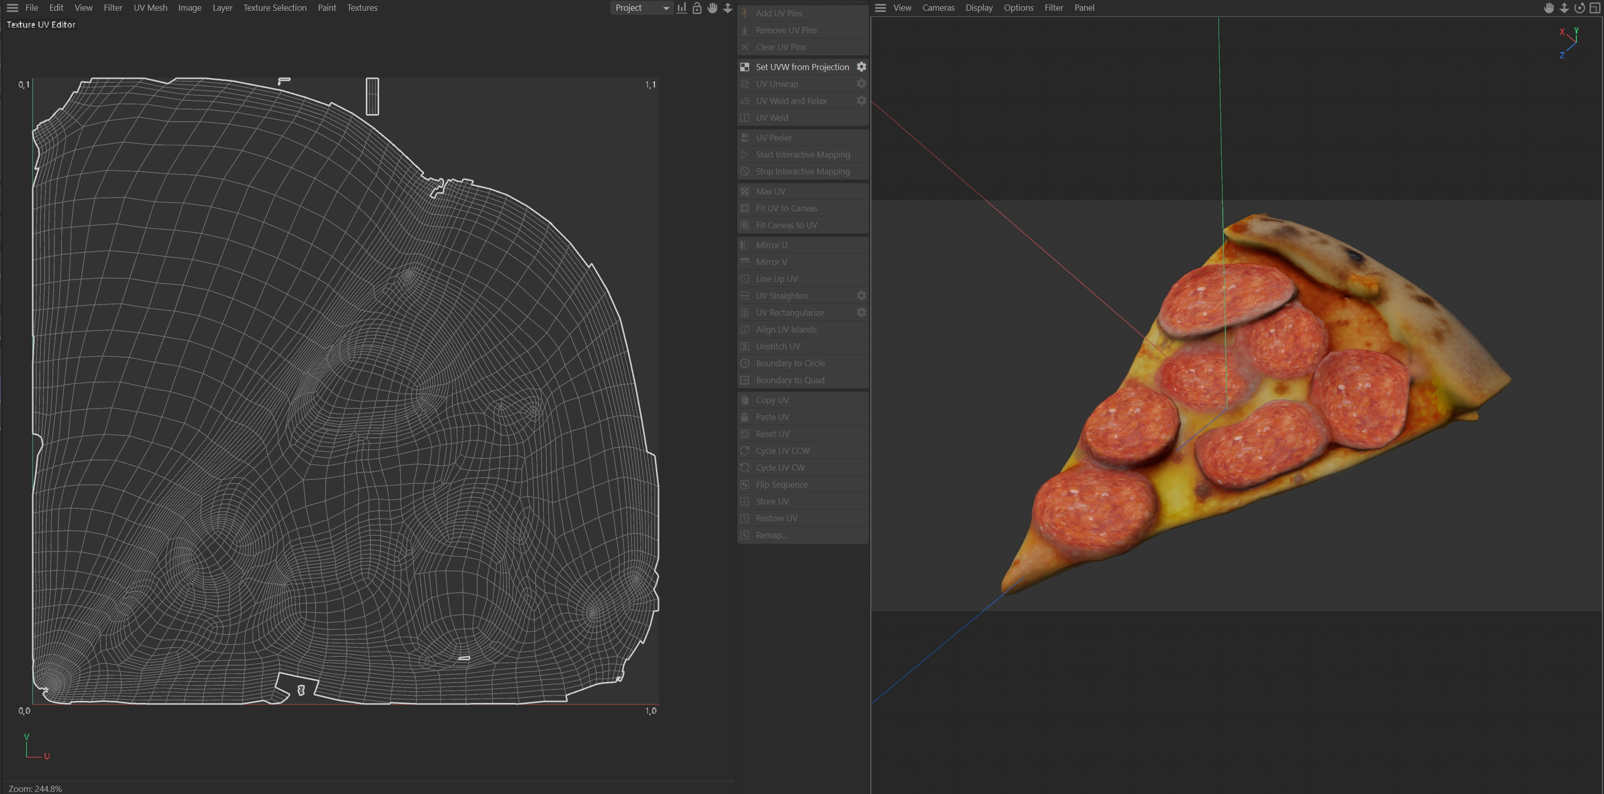Open the Project dropdown
The image size is (1604, 794).
click(642, 8)
